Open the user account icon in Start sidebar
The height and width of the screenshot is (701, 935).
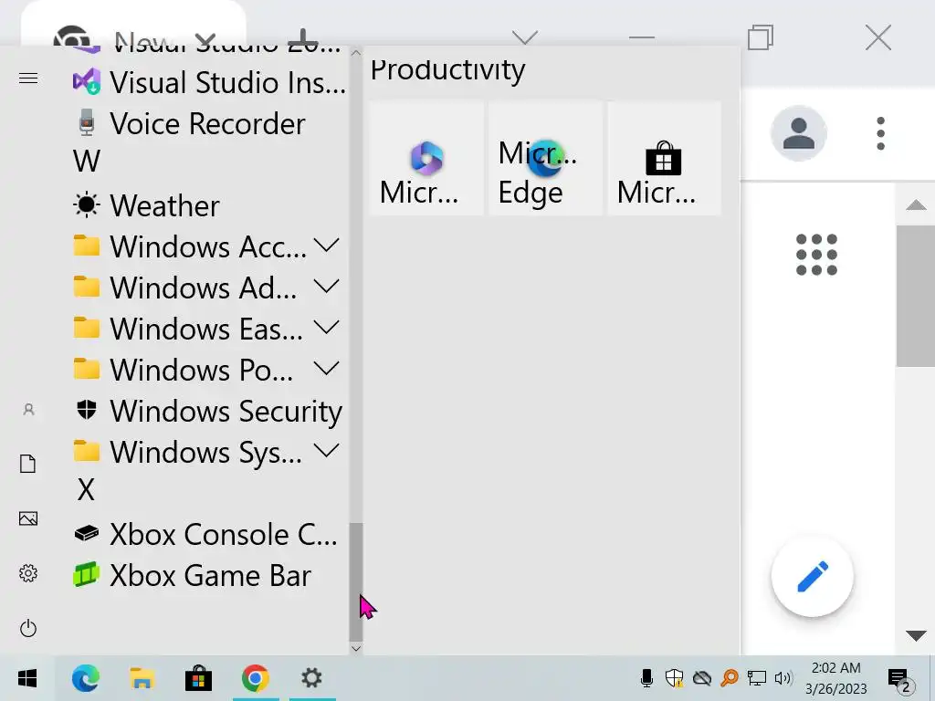pyautogui.click(x=28, y=410)
